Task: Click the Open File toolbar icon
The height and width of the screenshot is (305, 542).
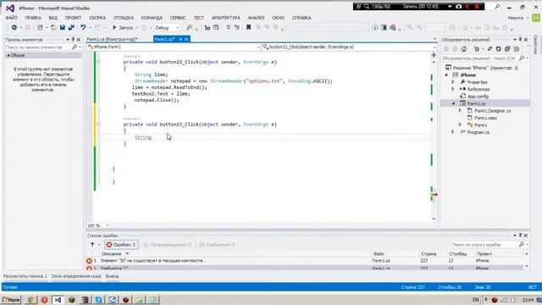Action: [x=53, y=27]
